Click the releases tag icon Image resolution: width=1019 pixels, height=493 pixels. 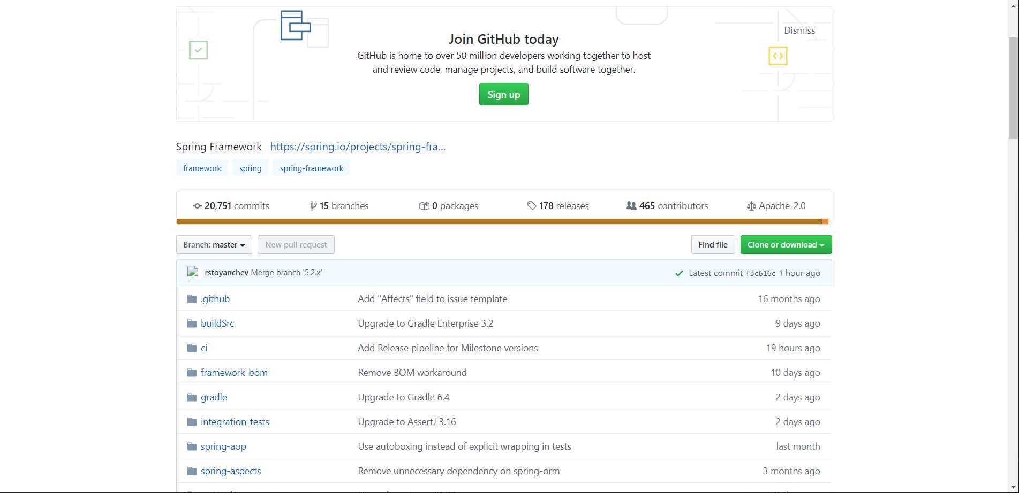click(532, 206)
